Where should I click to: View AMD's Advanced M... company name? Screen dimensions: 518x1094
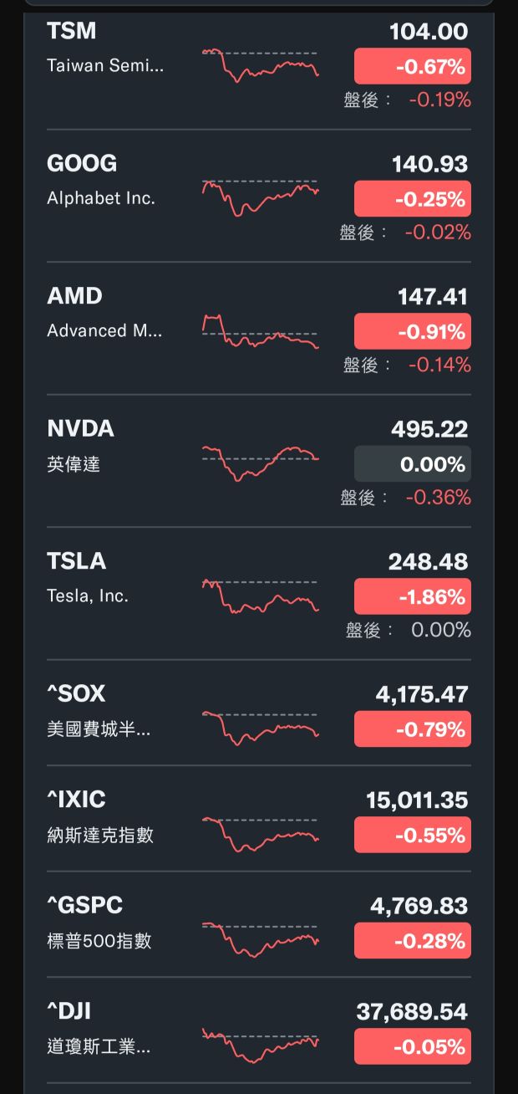coord(100,330)
